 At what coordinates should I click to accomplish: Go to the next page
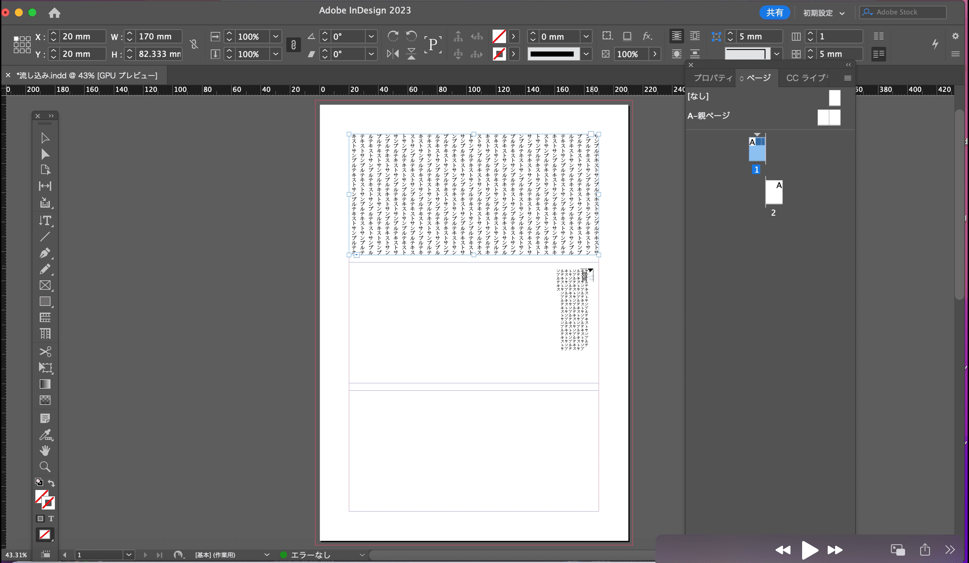click(x=145, y=555)
